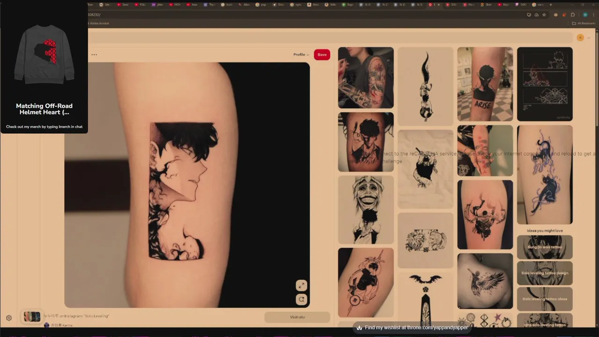Open the dark line-art character pin
This screenshot has width=599, height=337.
tap(545, 84)
